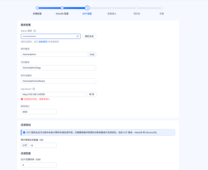Viewport: 208px width, 170px height.
Task: Click the 配置确认 step icon
Action: click(x=112, y=8)
